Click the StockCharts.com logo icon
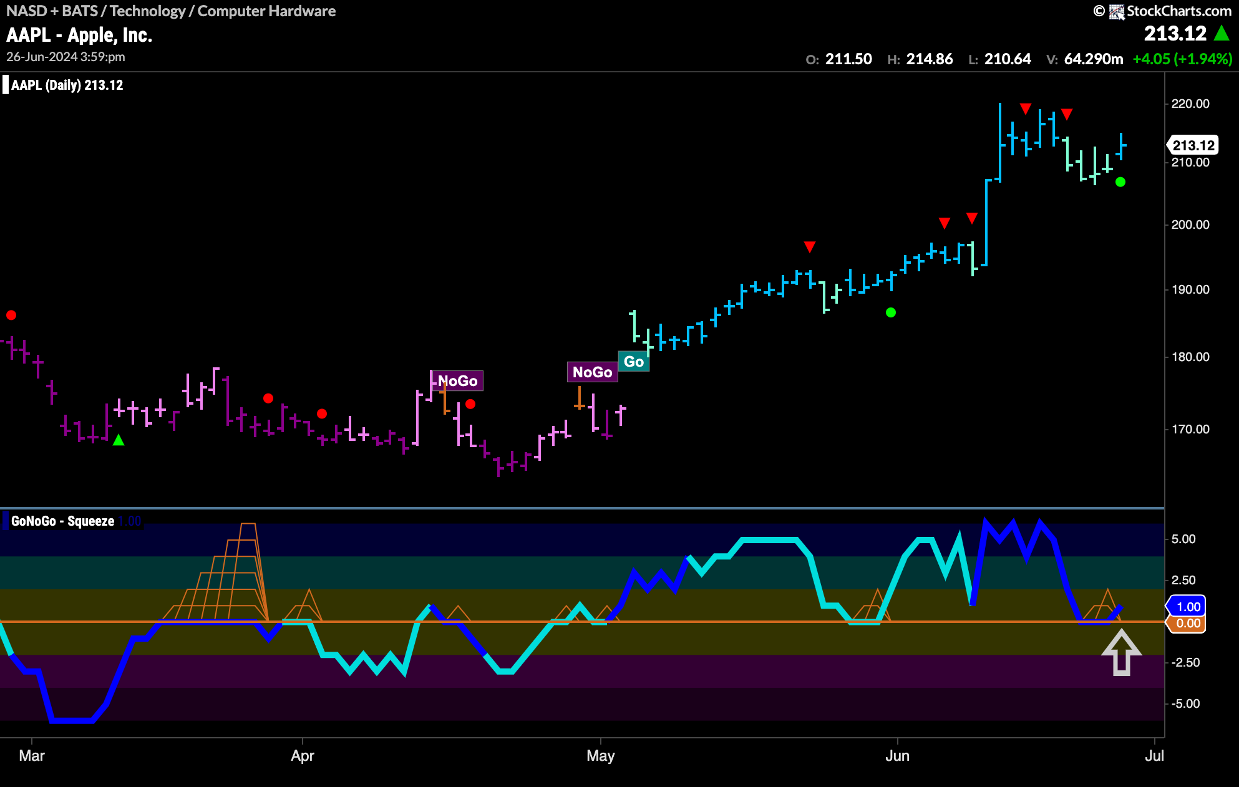 (1117, 11)
